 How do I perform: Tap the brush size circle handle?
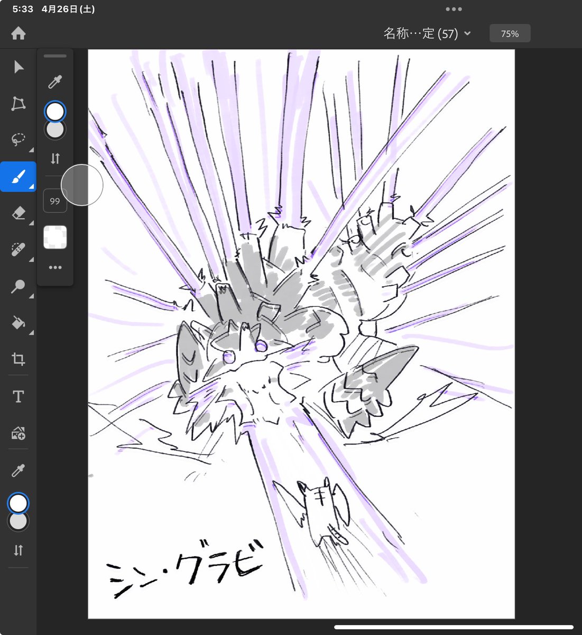click(82, 185)
